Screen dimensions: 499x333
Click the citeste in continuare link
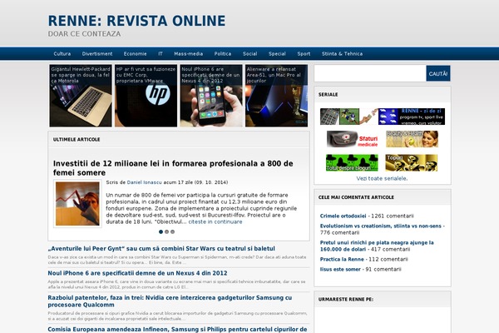[215, 221]
